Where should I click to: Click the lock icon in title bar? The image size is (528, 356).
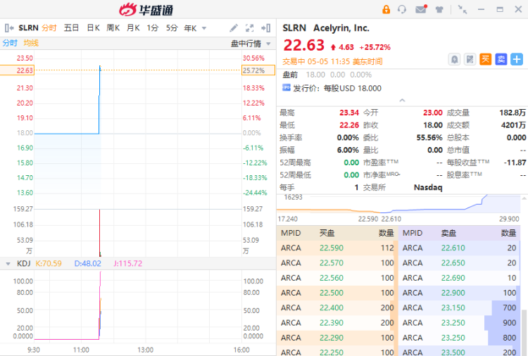[386, 9]
